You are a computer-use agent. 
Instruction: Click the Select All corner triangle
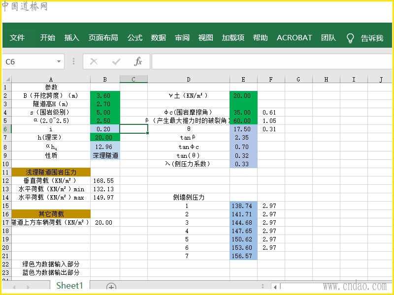click(x=7, y=79)
